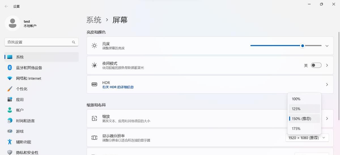Go to 蓝牙和其他设备 settings

[x=41, y=68]
